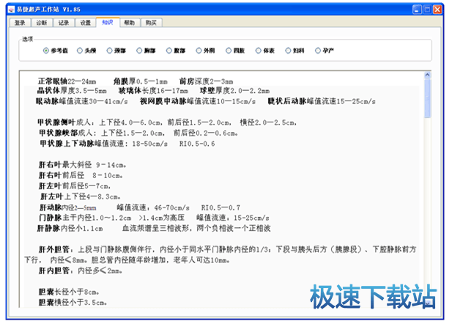Click the 胆囊横径小于3.5cm line
The height and width of the screenshot is (324, 452).
(x=73, y=302)
